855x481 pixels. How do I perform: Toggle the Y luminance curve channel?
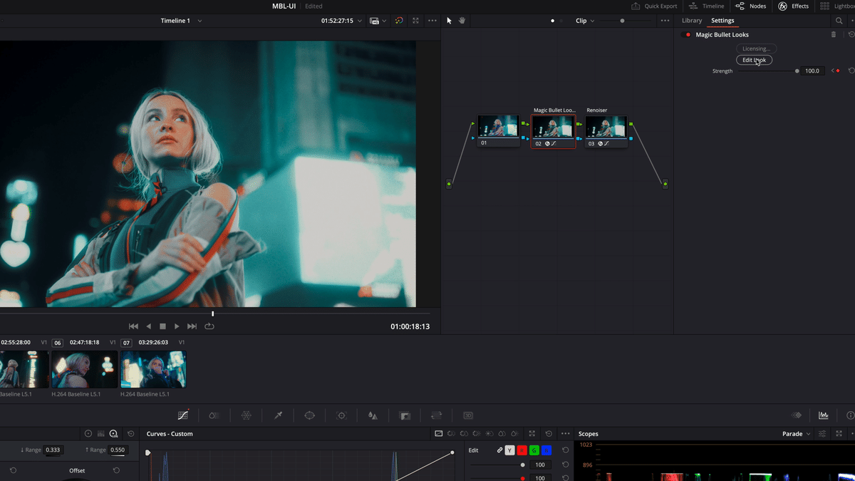pos(509,450)
